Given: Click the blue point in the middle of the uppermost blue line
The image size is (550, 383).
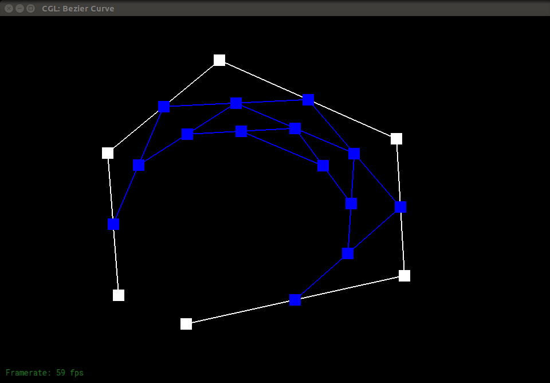Looking at the screenshot, I should 236,103.
